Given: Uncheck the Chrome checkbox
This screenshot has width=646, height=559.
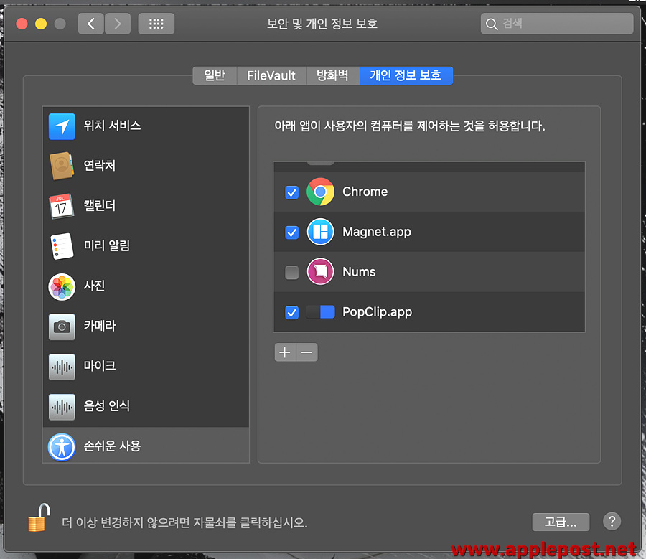Looking at the screenshot, I should (291, 192).
